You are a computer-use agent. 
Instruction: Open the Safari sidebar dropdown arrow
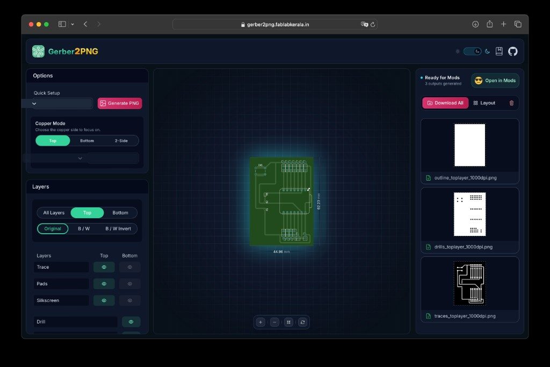tap(73, 24)
